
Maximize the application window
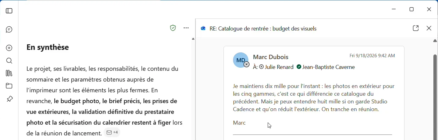tap(412, 10)
